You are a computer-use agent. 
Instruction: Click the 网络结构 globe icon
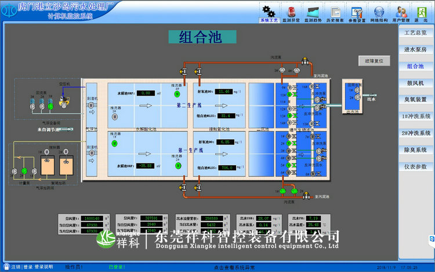[379, 11]
